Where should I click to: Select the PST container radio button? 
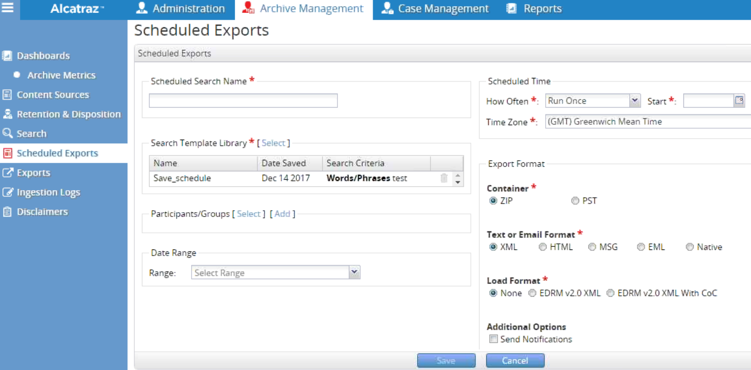[x=575, y=201]
